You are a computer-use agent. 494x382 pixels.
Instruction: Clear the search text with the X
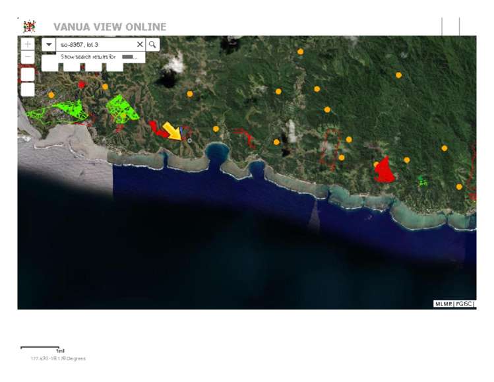pos(140,44)
